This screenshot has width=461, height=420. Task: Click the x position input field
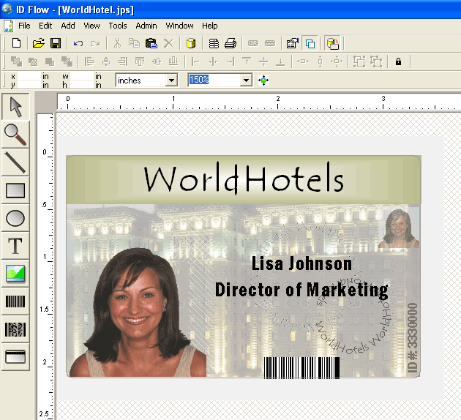(29, 76)
